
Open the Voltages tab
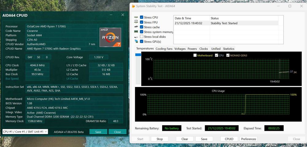tap(180, 49)
